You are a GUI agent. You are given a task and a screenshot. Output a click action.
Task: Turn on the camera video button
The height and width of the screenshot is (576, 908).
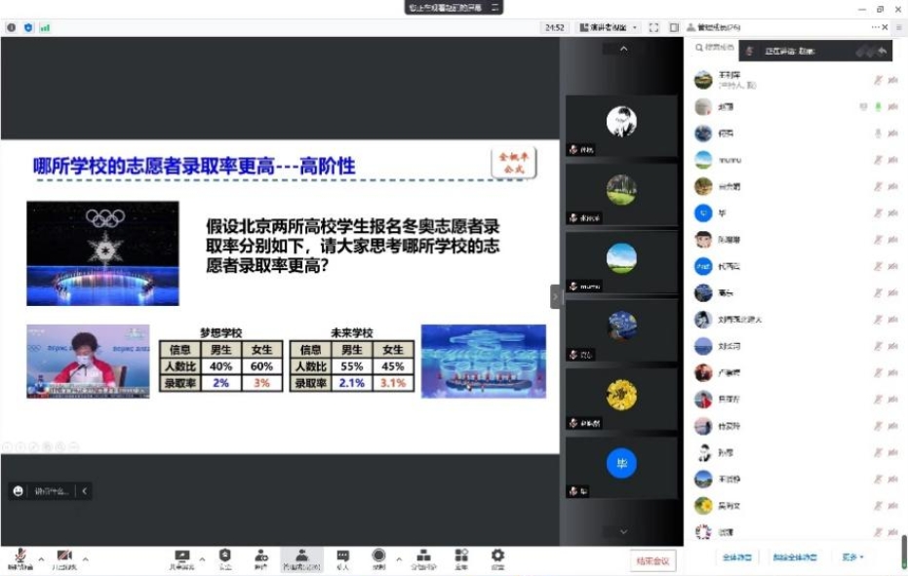[64, 557]
